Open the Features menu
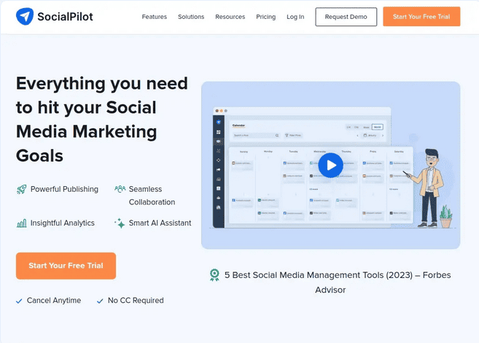The image size is (479, 343). click(x=155, y=17)
